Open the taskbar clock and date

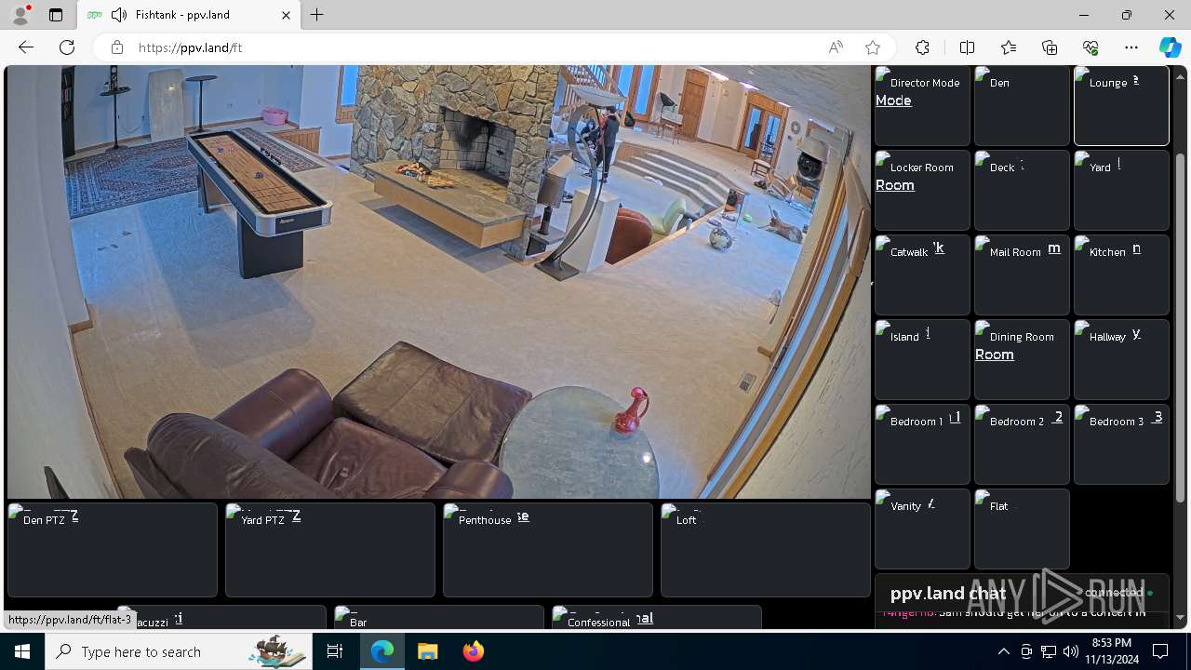point(1111,651)
